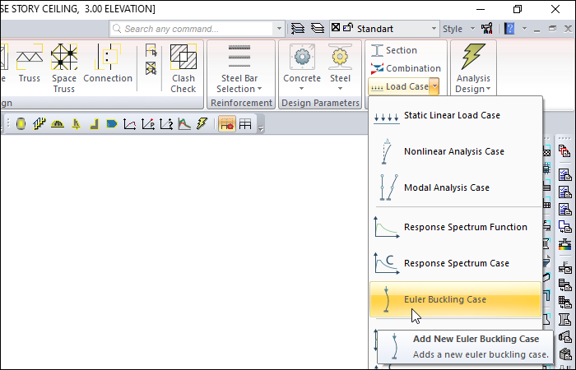
Task: Click the yellow h-dimension icon in toolbar
Action: [x=76, y=124]
